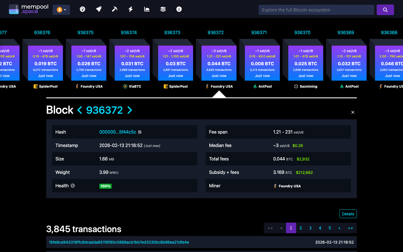403x252 pixels.
Task: Go to previous block with left chevron
Action: click(x=80, y=110)
